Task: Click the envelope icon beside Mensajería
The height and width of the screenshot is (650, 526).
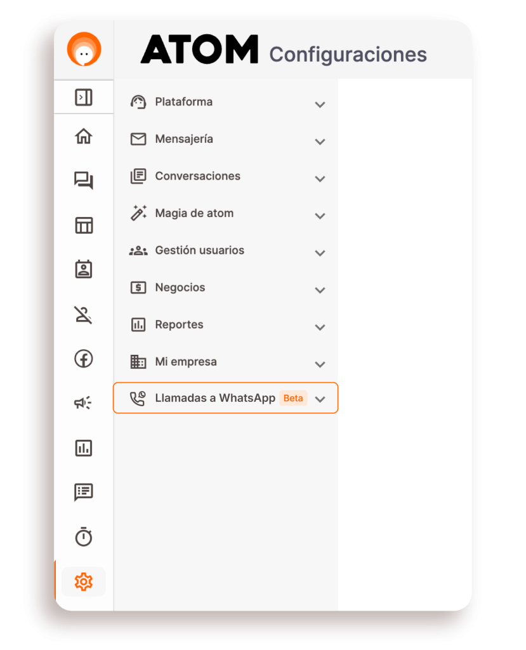Action: tap(138, 139)
